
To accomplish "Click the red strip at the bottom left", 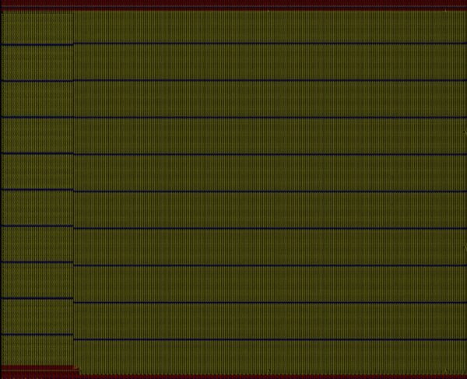I will (37, 369).
